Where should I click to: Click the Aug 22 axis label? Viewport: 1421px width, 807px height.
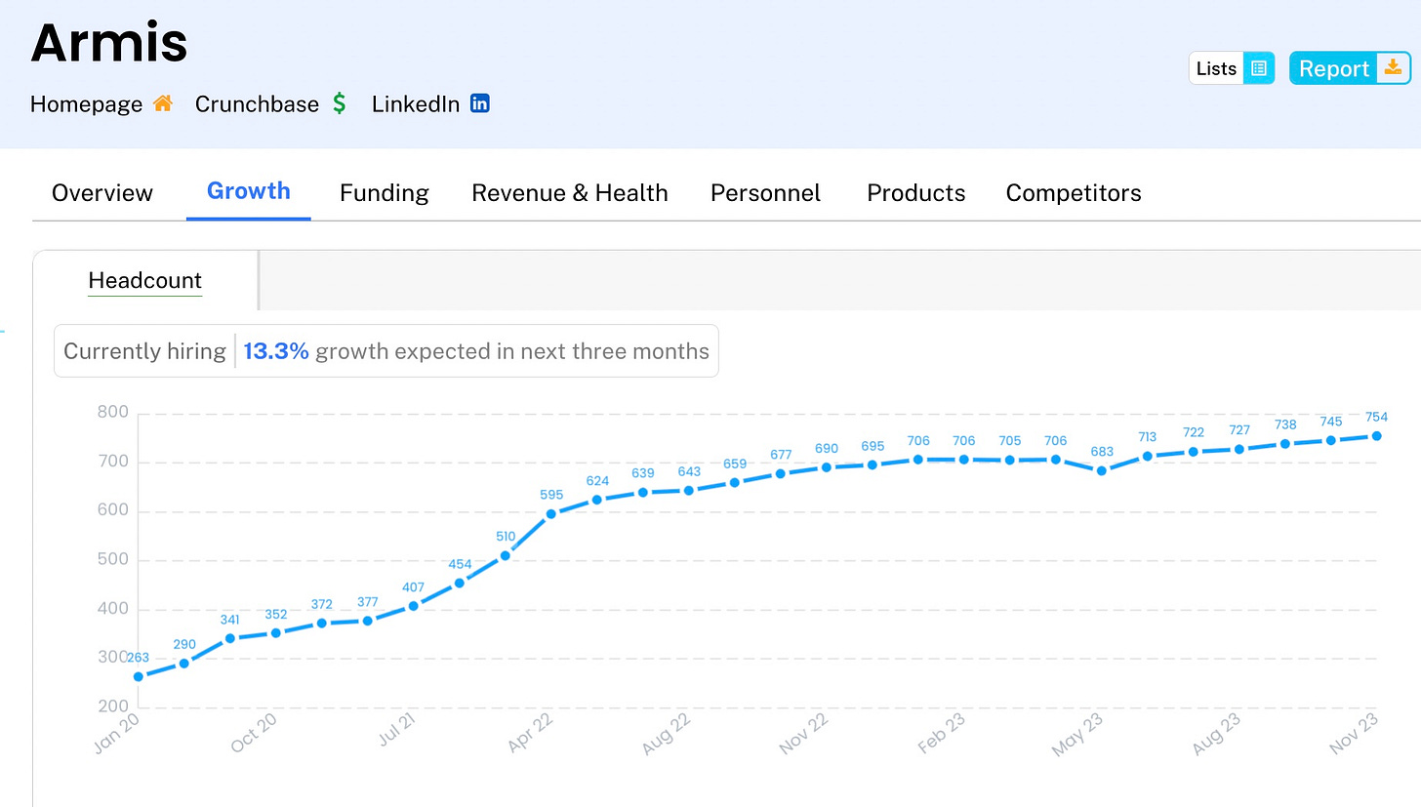[x=667, y=734]
